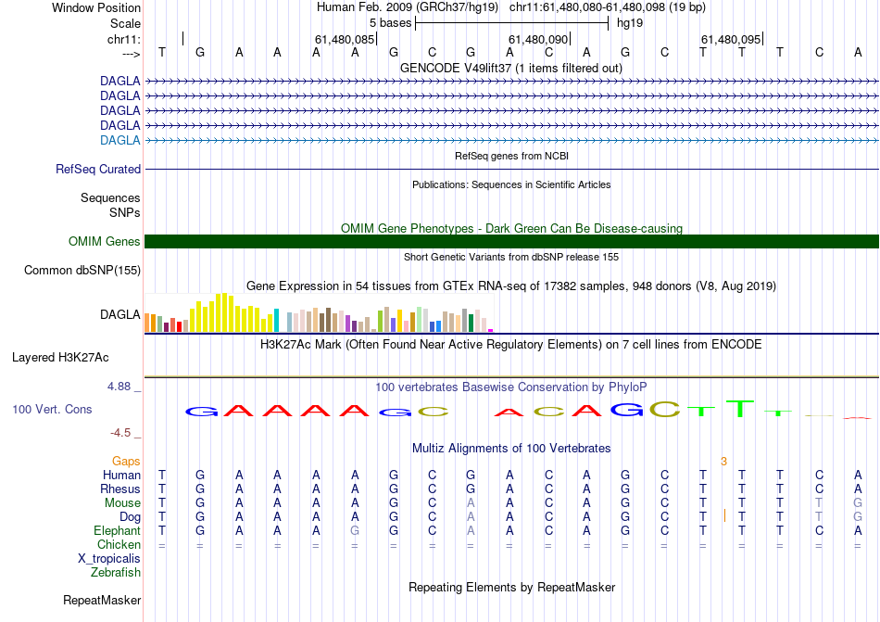Select the Chicken alignment row label

pyautogui.click(x=119, y=544)
